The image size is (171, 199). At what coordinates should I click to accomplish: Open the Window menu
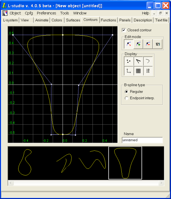click(x=80, y=13)
